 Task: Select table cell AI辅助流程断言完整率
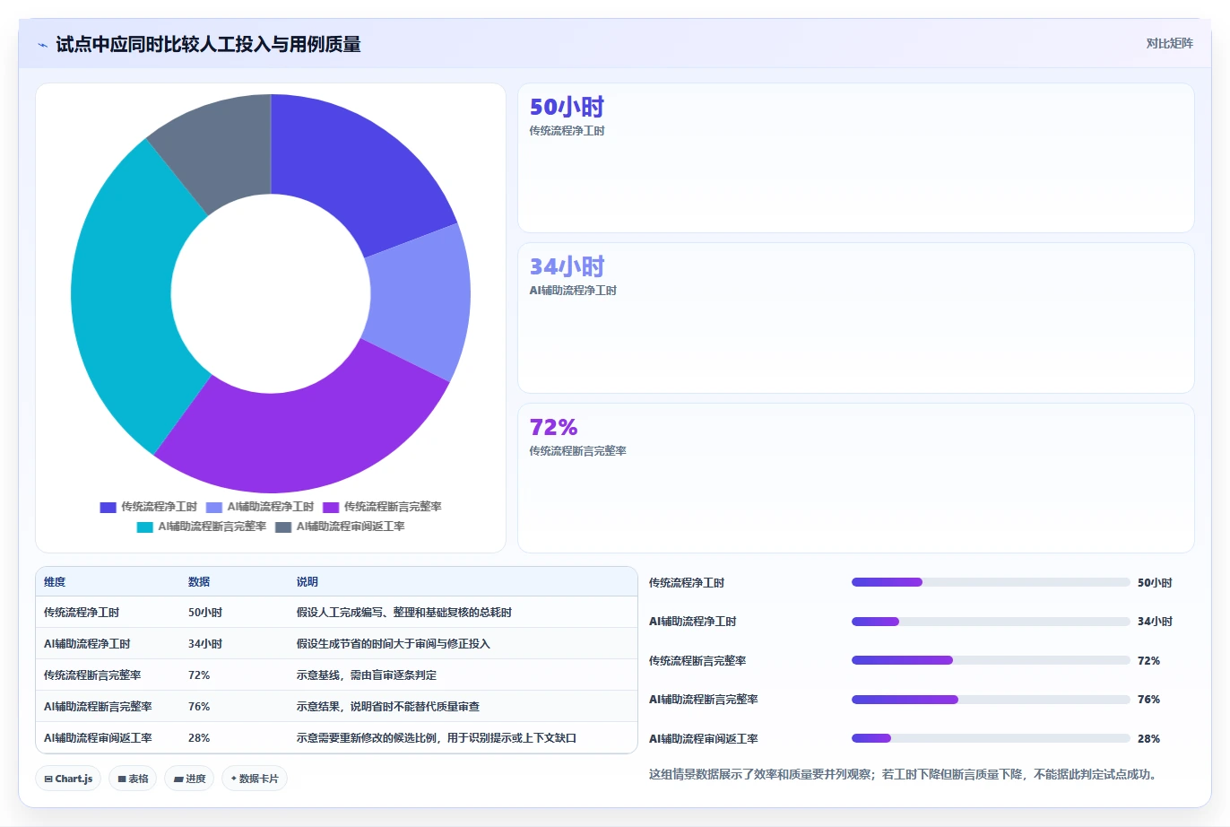point(98,707)
